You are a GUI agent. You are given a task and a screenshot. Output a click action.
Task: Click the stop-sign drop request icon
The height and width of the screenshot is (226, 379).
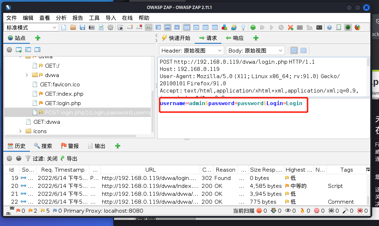tap(281, 28)
